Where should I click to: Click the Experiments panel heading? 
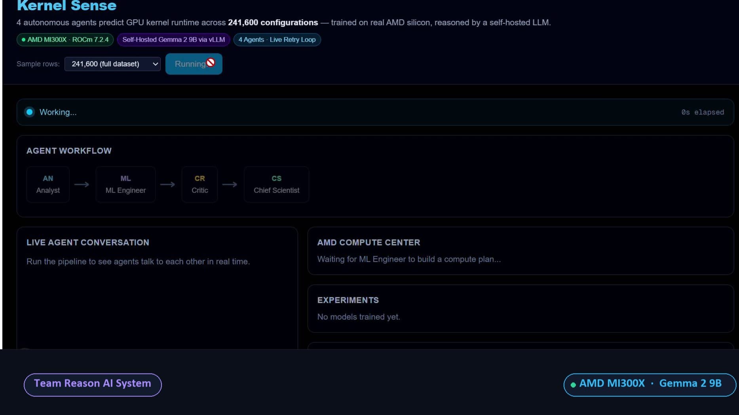click(x=348, y=300)
